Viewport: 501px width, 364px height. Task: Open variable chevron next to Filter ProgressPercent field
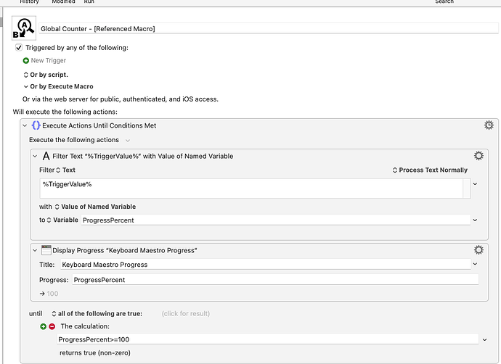click(x=475, y=220)
